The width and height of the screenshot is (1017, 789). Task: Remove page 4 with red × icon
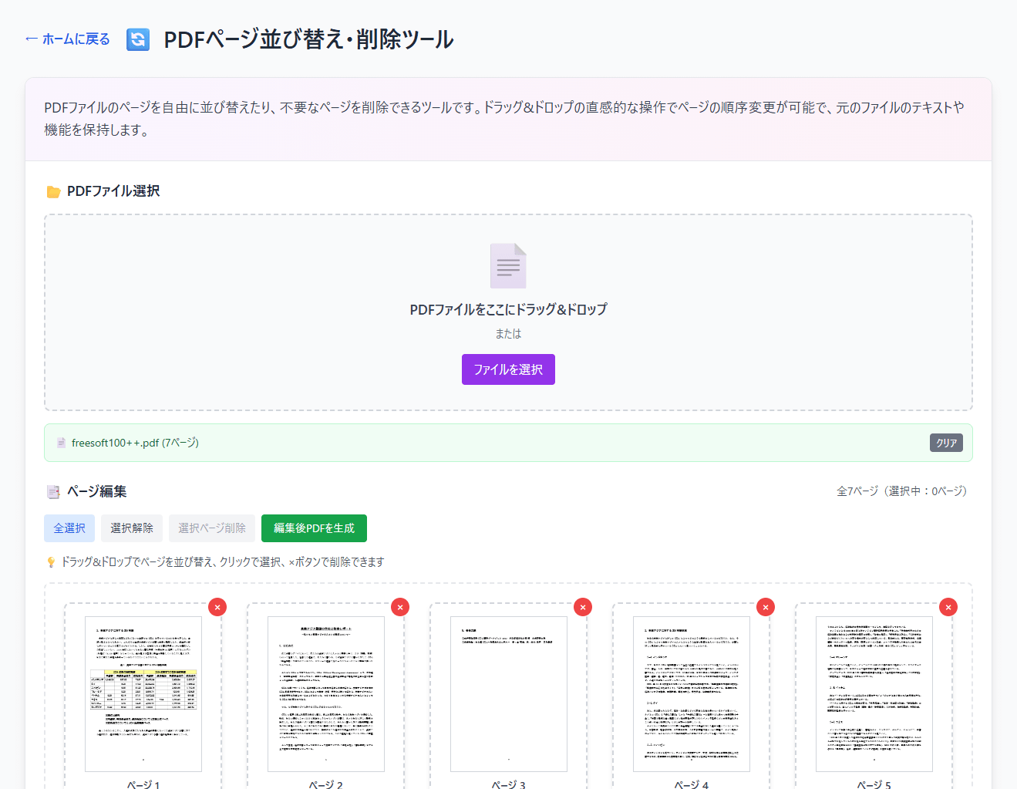click(766, 607)
